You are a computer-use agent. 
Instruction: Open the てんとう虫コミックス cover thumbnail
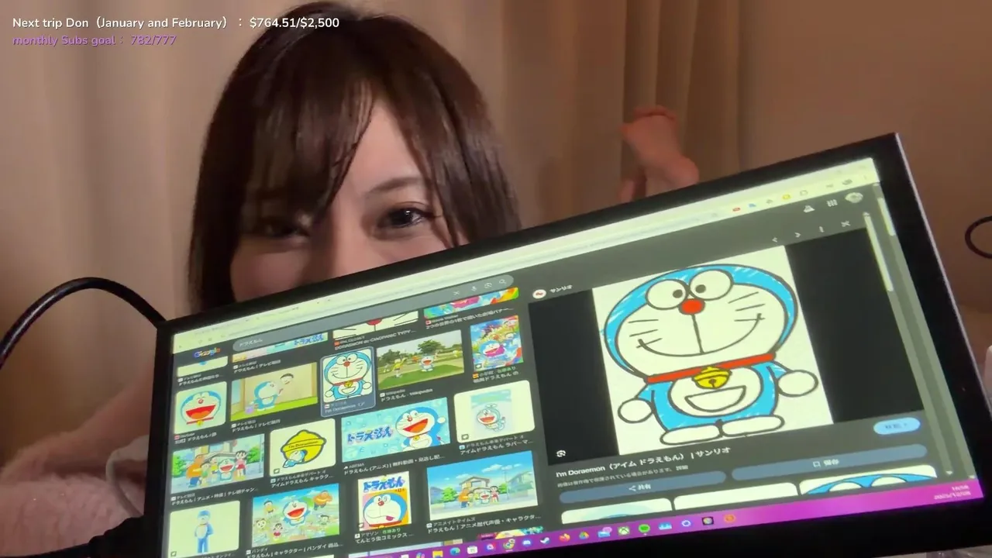click(x=384, y=501)
